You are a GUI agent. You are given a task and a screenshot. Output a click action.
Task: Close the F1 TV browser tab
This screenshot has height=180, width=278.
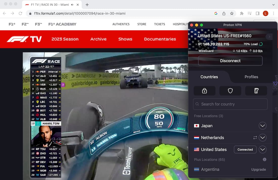78,5
